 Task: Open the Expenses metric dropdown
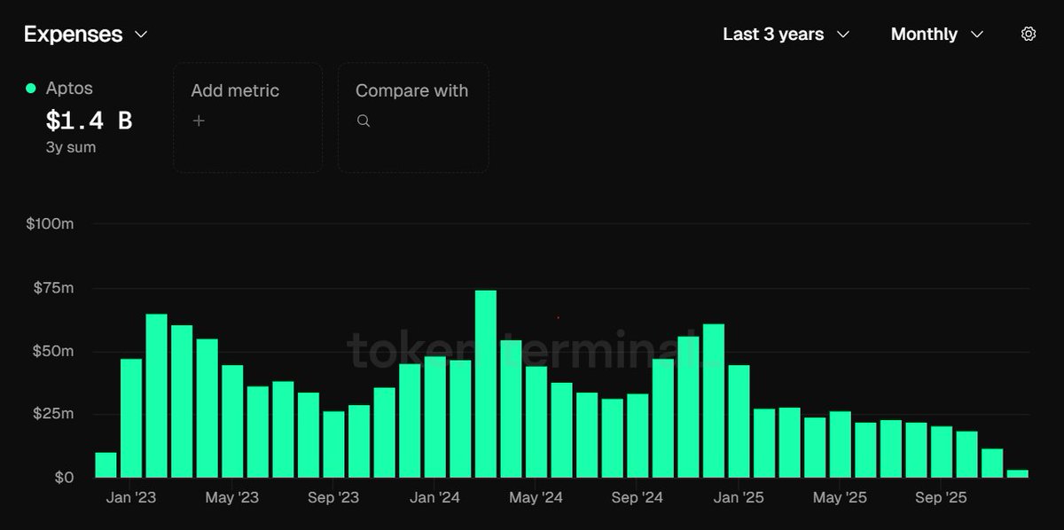[86, 34]
